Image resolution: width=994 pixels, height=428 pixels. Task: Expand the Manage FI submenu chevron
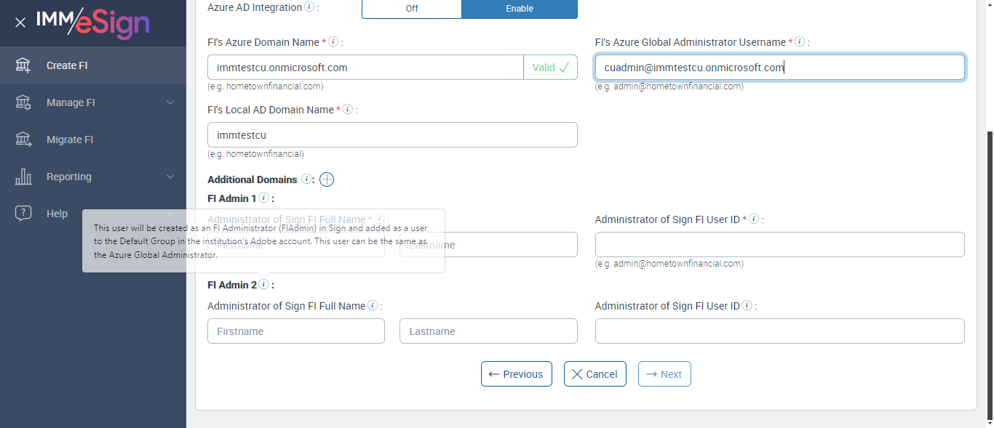[x=170, y=102]
